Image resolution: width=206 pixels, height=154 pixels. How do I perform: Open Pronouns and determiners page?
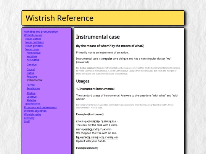pyautogui.click(x=40, y=107)
